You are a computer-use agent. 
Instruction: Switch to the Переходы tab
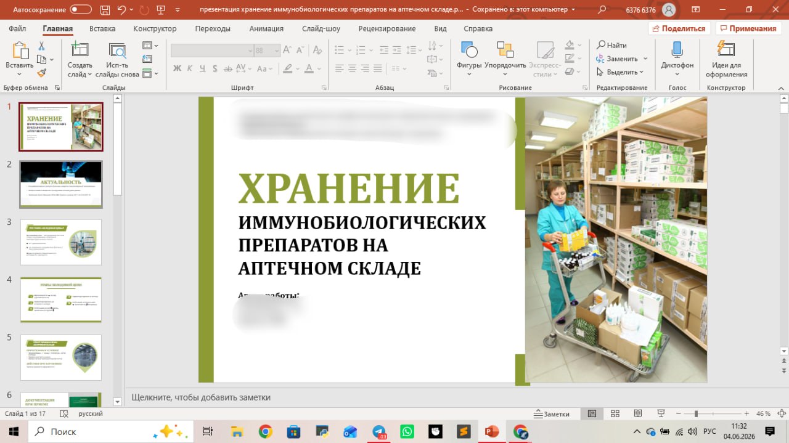click(213, 29)
